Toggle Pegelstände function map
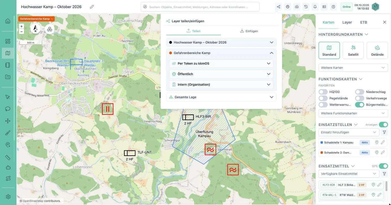Screen dimensions: 391x205 323,98
